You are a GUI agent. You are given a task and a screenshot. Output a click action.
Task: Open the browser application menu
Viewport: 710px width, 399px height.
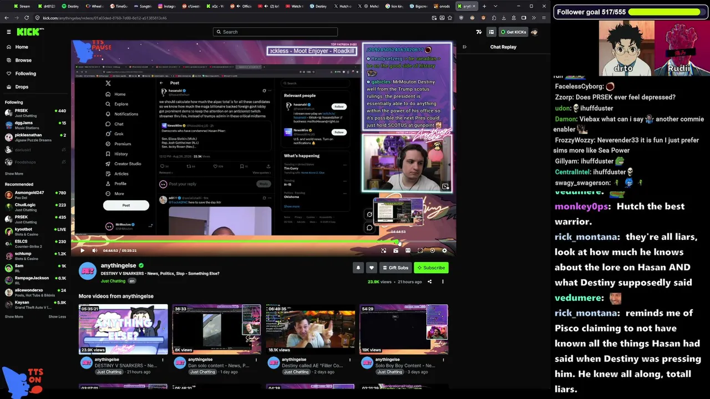click(x=544, y=18)
